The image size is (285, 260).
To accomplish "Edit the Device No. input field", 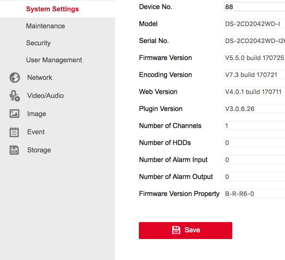I will click(254, 7).
